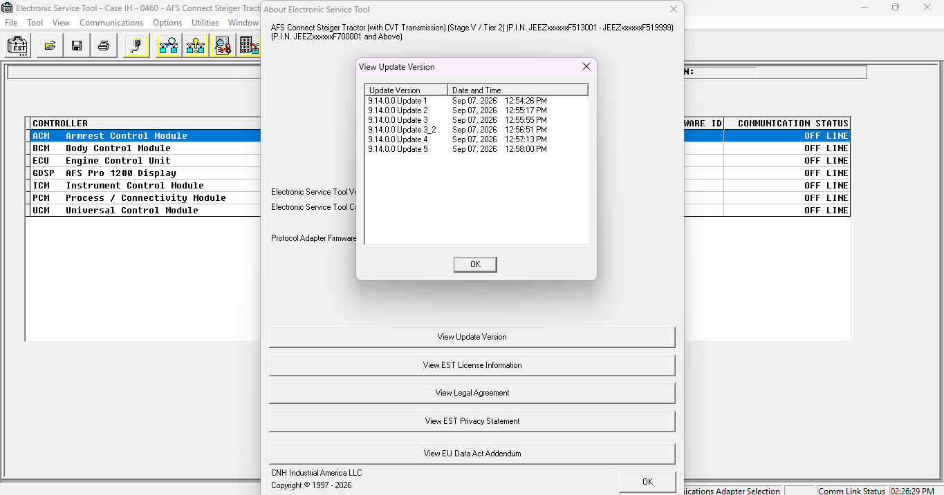Image resolution: width=944 pixels, height=495 pixels.
Task: Close the View Update Version dialog with X
Action: (x=586, y=67)
